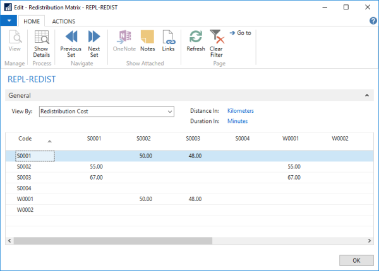Click the Go to arrow
This screenshot has width=379, height=271.
pos(241,33)
